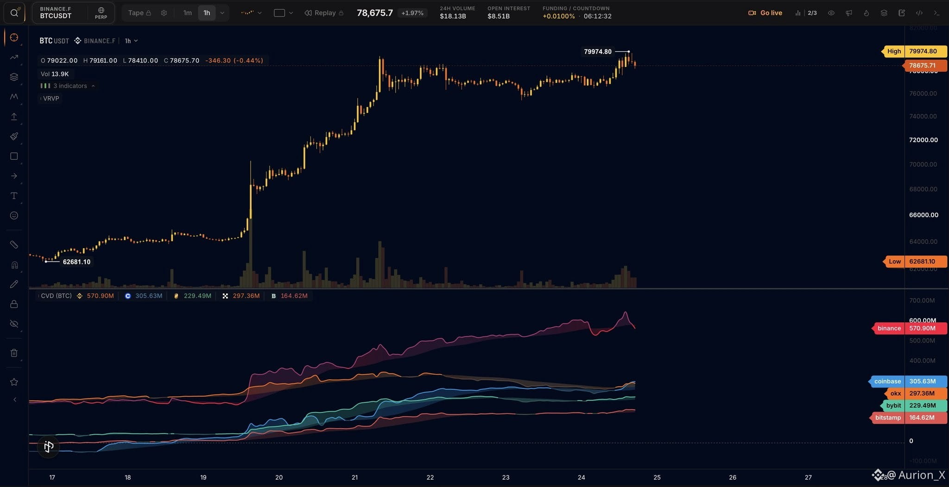This screenshot has height=487, width=949.
Task: Toggle lock on all drawings
Action: [x=14, y=304]
